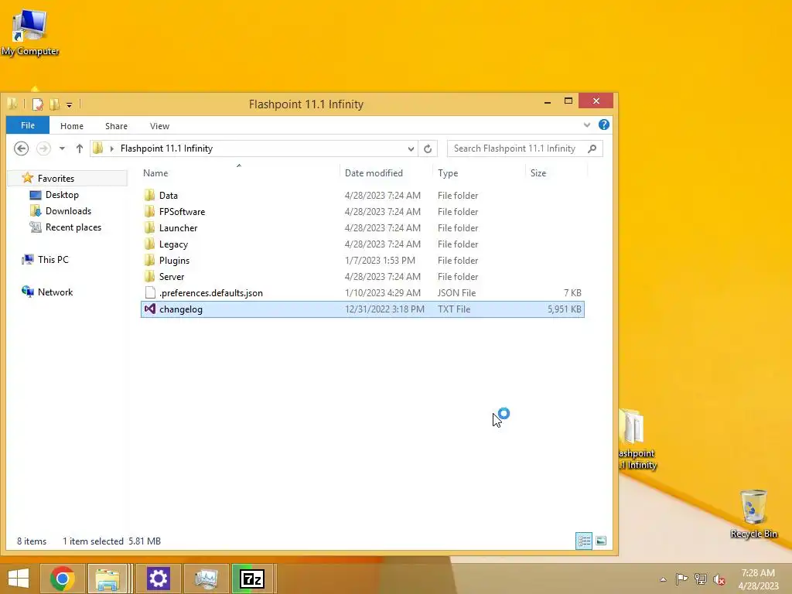Select the Server folder icon
Viewport: 792px width, 594px height.
pos(149,276)
